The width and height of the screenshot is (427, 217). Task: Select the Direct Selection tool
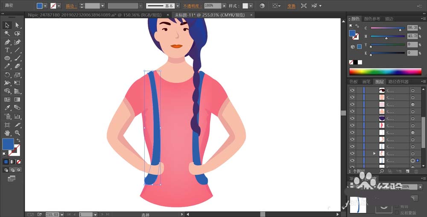point(17,25)
